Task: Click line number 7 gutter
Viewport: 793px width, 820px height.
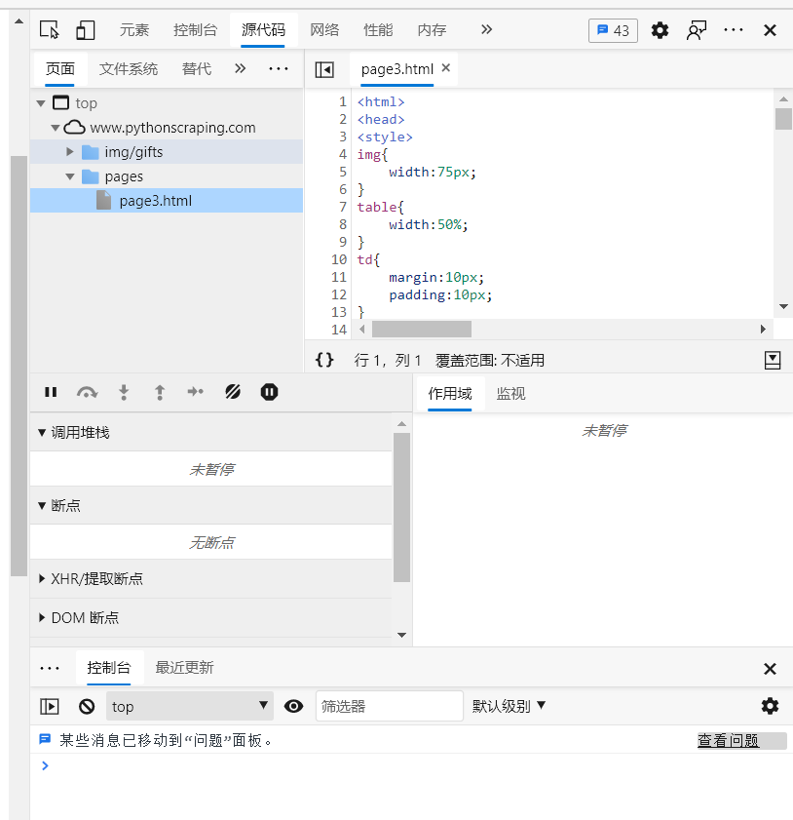Action: pyautogui.click(x=342, y=207)
